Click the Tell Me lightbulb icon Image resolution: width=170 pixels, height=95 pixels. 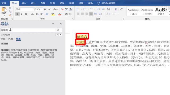click(99, 3)
